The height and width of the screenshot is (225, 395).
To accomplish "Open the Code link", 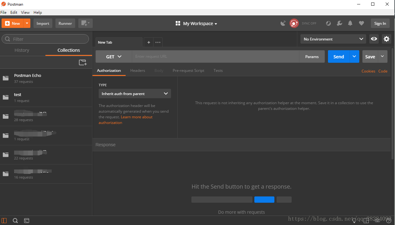I will tap(383, 71).
